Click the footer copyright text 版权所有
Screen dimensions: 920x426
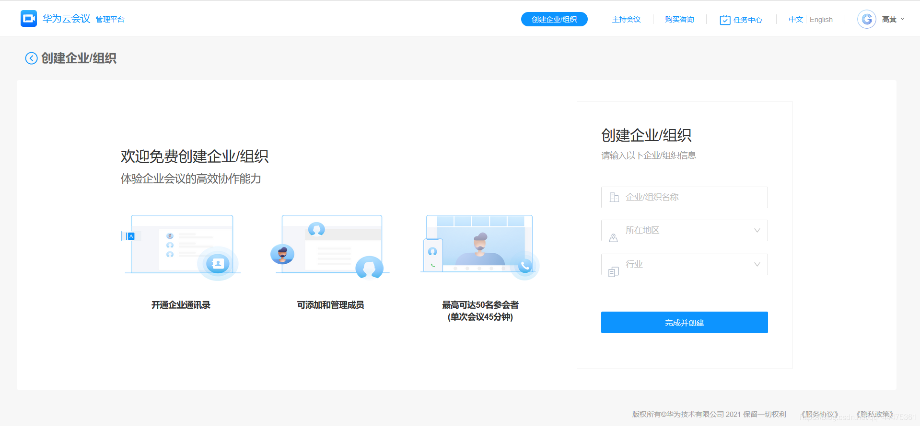pos(709,414)
